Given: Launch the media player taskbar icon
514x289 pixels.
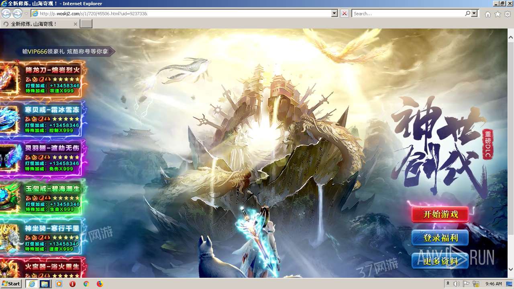Looking at the screenshot, I should (59, 284).
